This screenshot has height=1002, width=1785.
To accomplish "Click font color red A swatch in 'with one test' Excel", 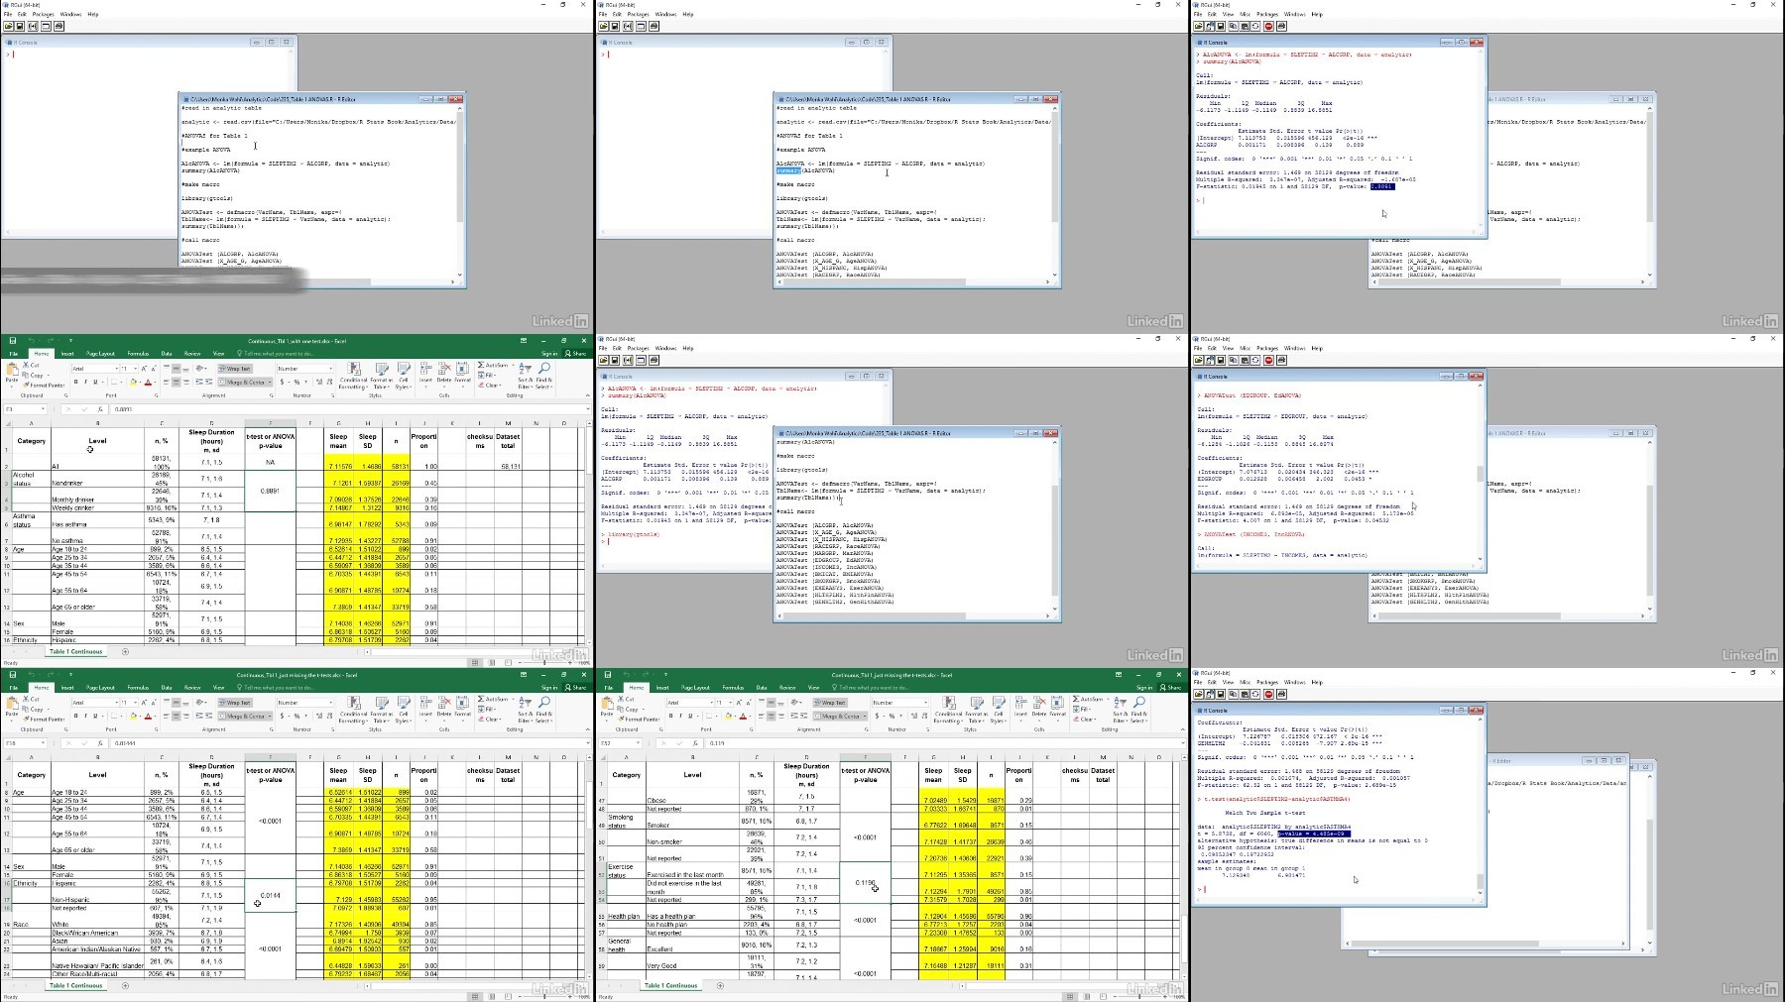I will [x=148, y=382].
